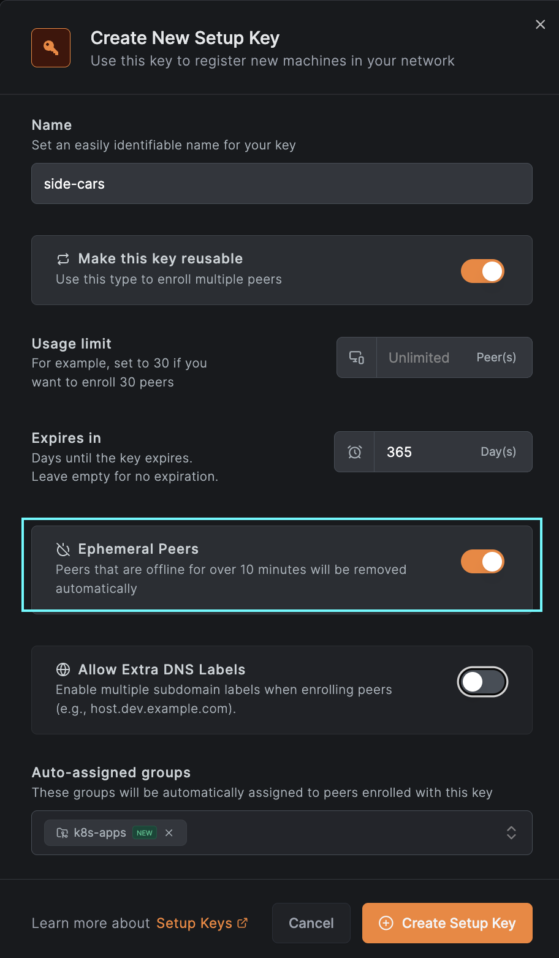Open the Auto-assigned groups dropdown
559x958 pixels.
pyautogui.click(x=511, y=832)
